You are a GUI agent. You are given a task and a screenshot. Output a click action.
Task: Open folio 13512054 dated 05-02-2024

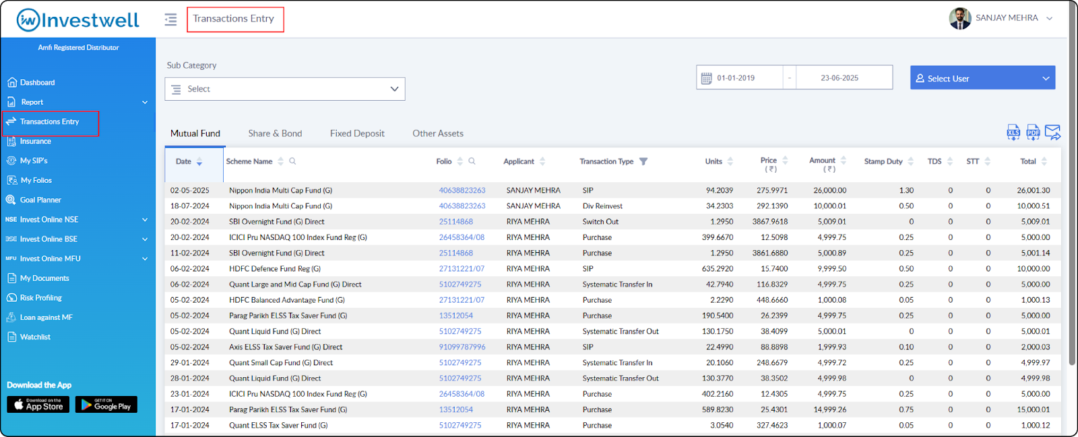[x=456, y=316]
